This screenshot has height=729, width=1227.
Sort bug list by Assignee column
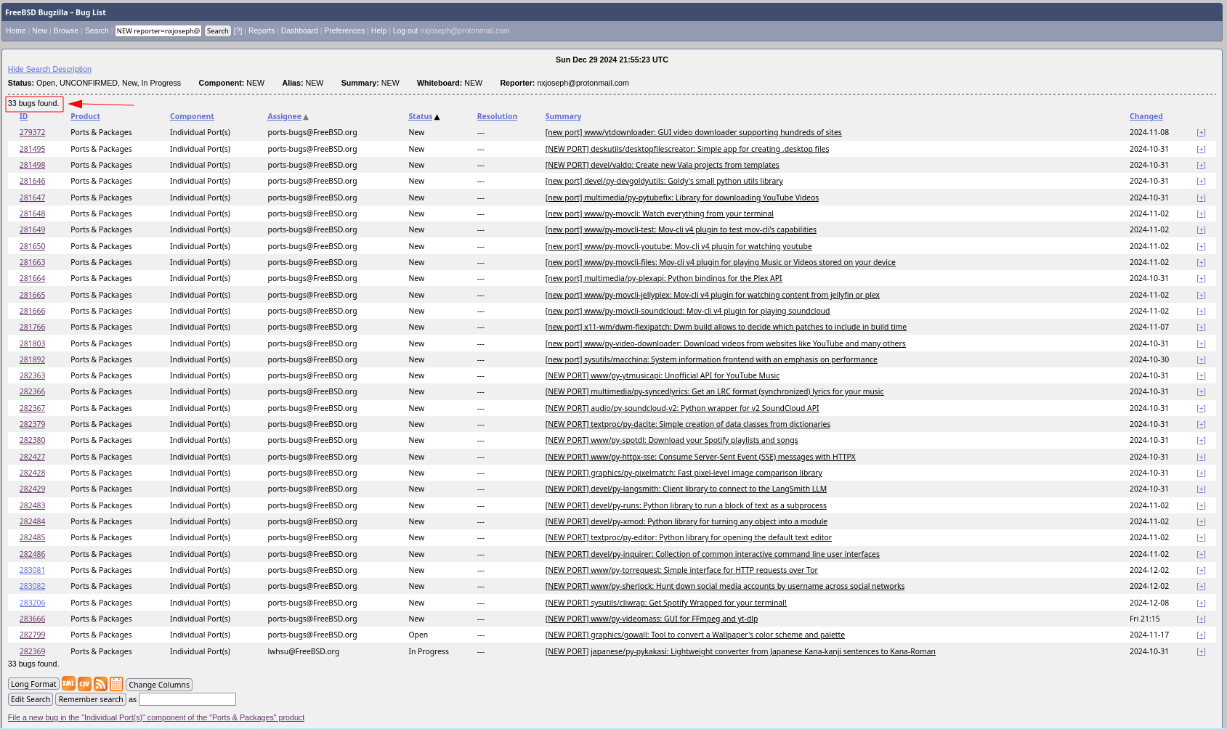[284, 117]
